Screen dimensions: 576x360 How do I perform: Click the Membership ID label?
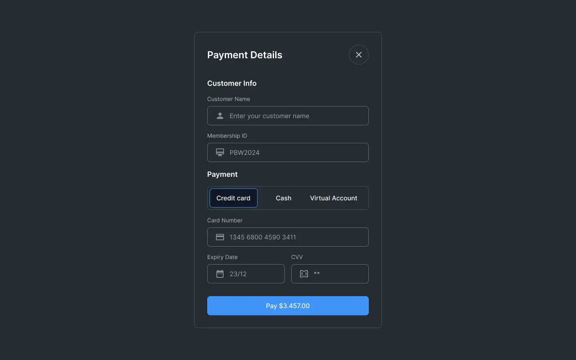coord(227,136)
